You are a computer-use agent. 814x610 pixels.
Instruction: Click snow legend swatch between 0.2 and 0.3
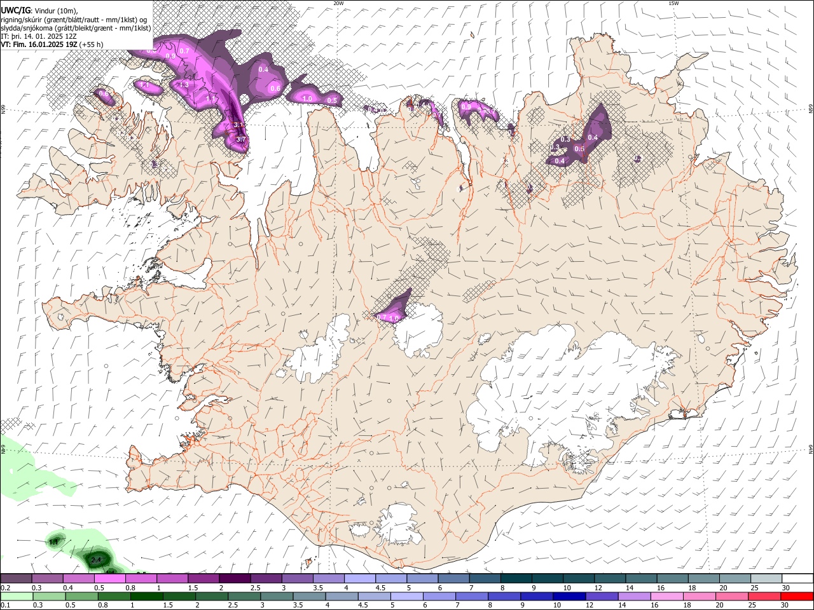(16, 579)
